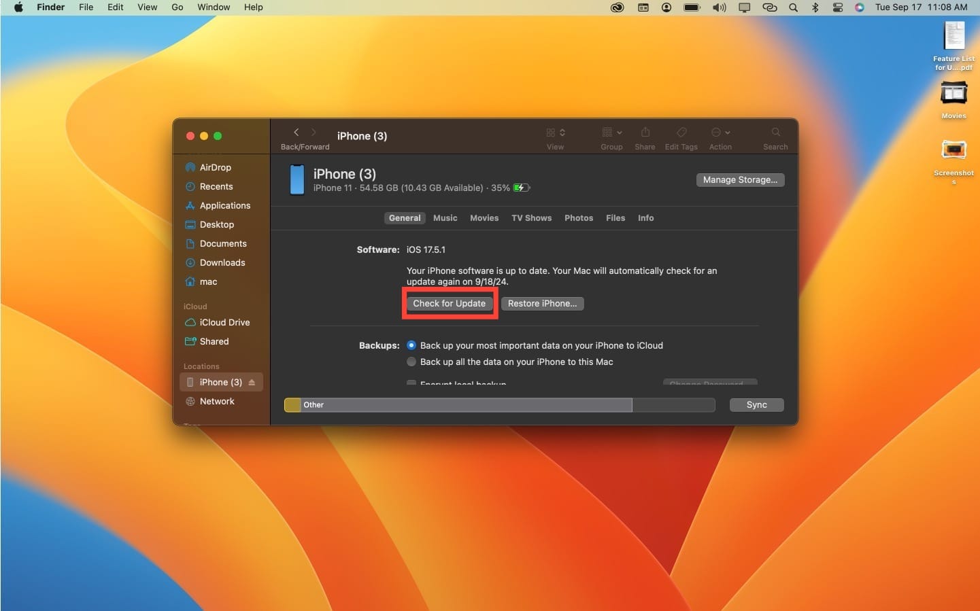The height and width of the screenshot is (611, 980).
Task: Open the Help menu
Action: coord(253,7)
